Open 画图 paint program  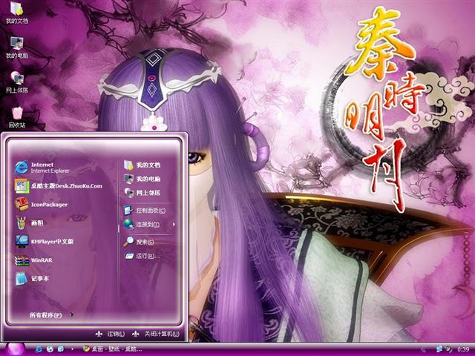pyautogui.click(x=30, y=222)
